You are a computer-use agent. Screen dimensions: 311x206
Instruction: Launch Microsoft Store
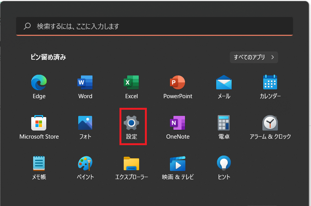(x=39, y=127)
